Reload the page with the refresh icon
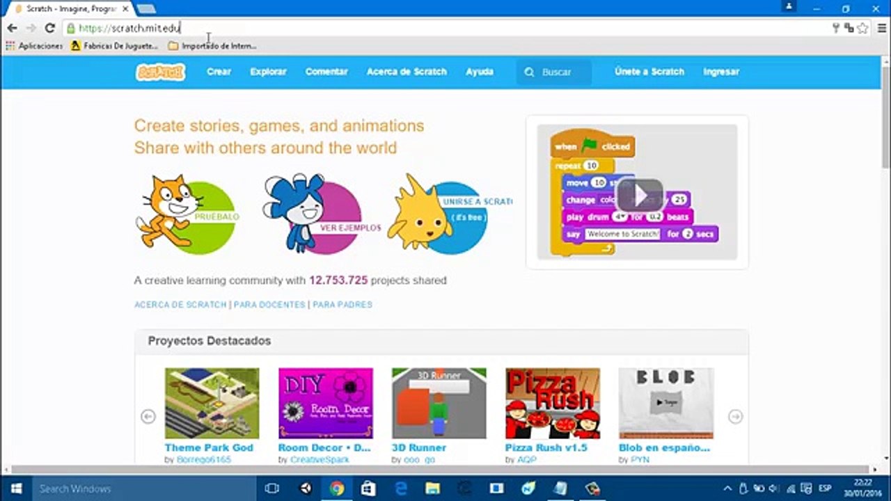This screenshot has height=501, width=891. click(49, 29)
